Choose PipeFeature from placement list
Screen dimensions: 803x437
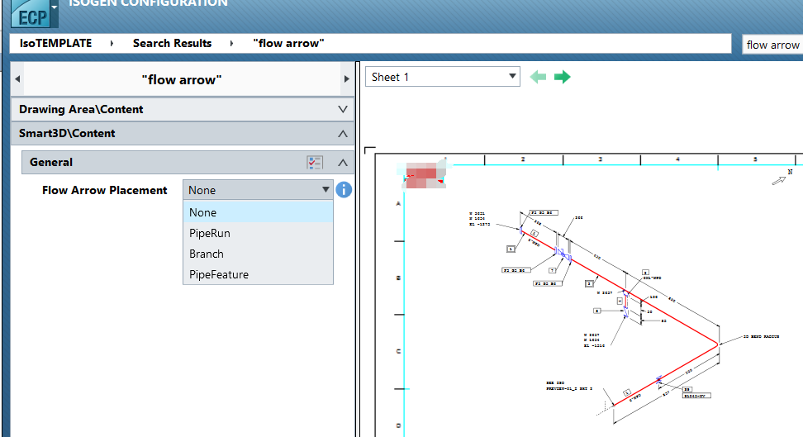pos(258,274)
